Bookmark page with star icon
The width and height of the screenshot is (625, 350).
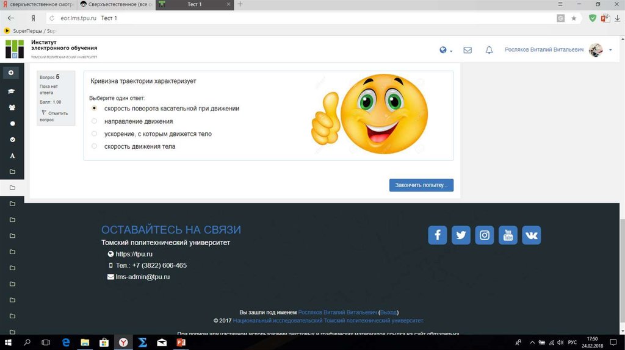574,18
